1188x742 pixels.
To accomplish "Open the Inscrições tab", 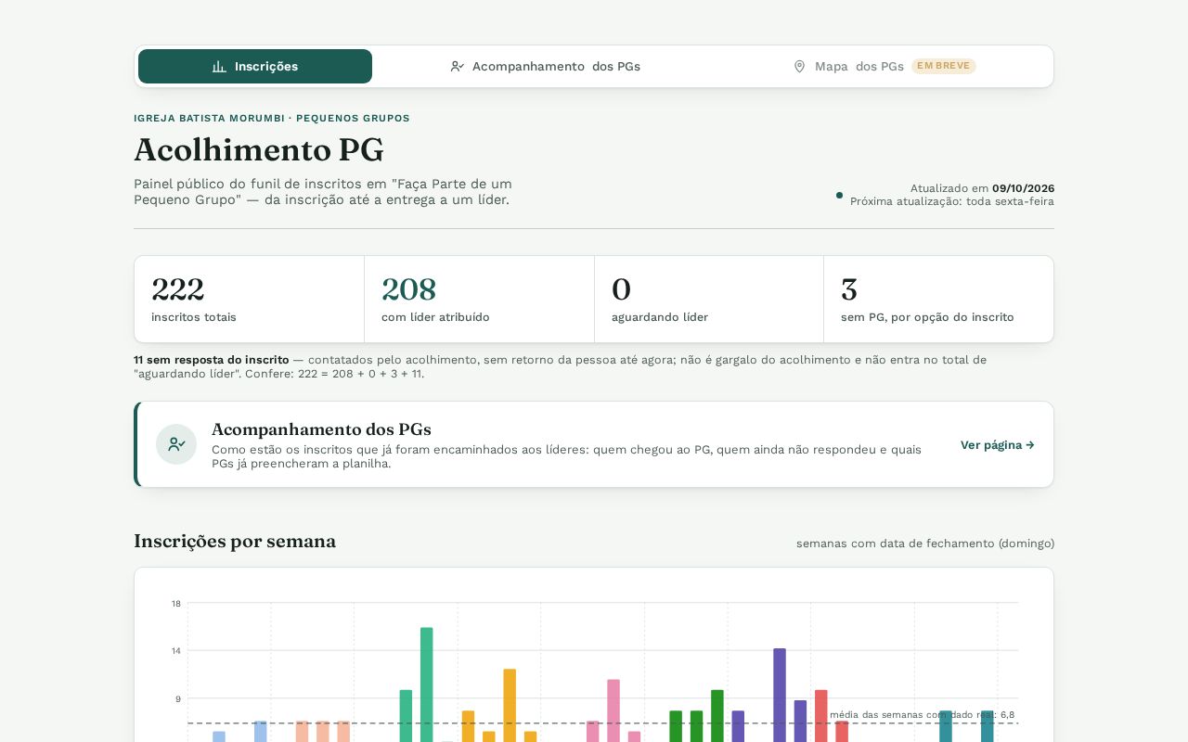I will tap(255, 67).
